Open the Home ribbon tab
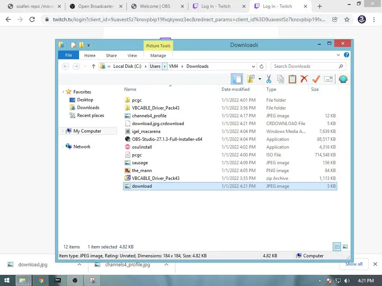The height and width of the screenshot is (286, 382). pyautogui.click(x=90, y=55)
